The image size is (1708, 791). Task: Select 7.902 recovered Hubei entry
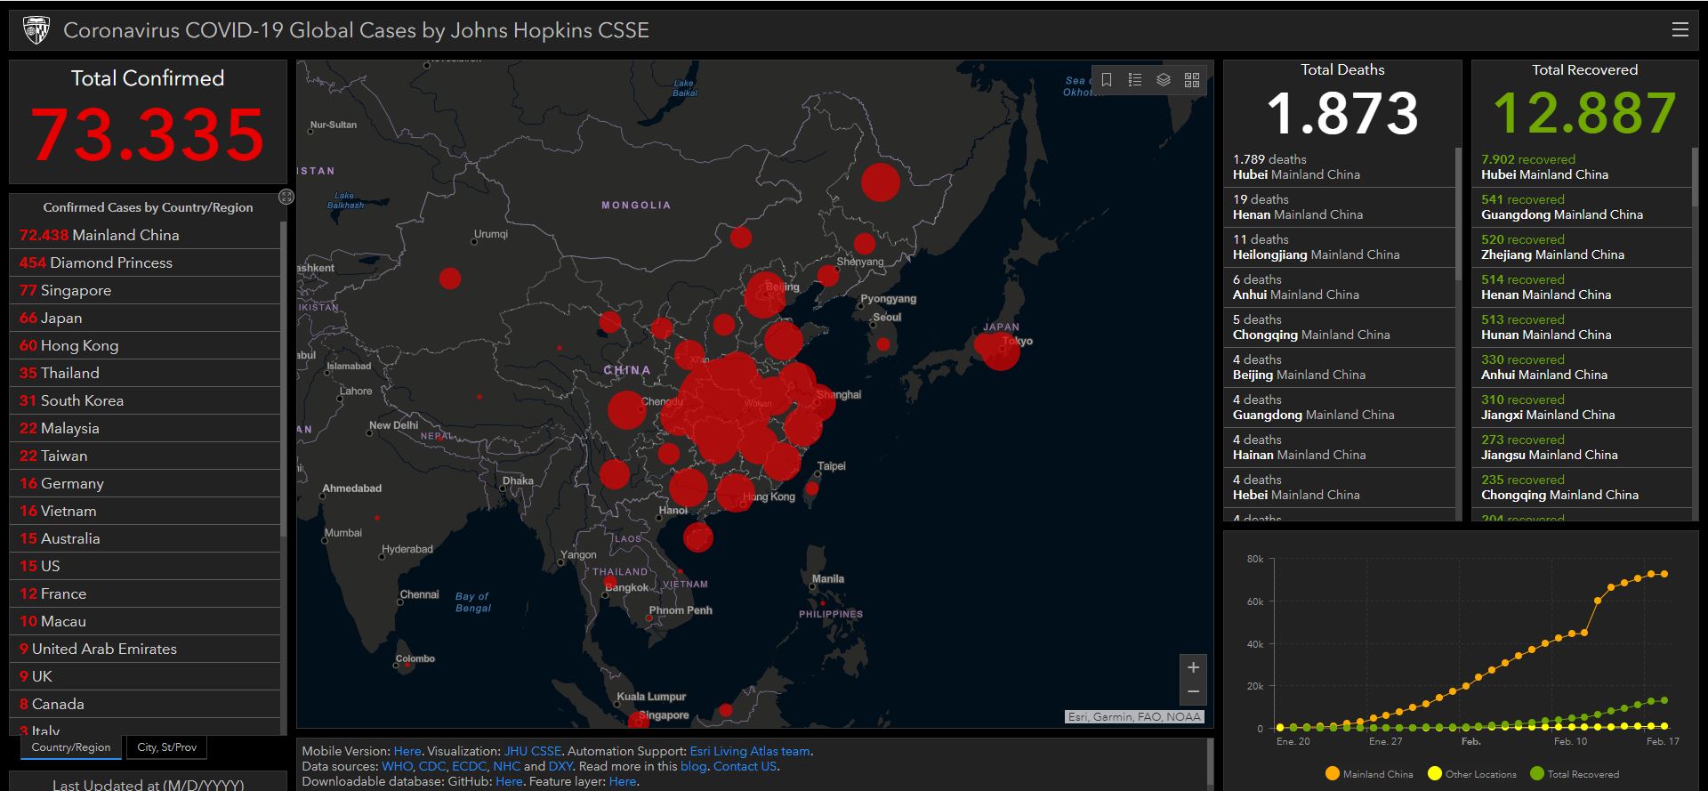click(x=1583, y=167)
